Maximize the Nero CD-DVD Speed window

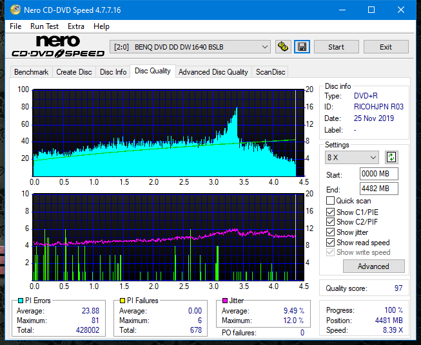pyautogui.click(x=371, y=10)
